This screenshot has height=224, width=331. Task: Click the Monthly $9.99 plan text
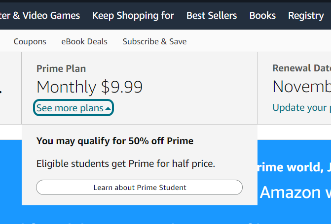[x=89, y=87]
